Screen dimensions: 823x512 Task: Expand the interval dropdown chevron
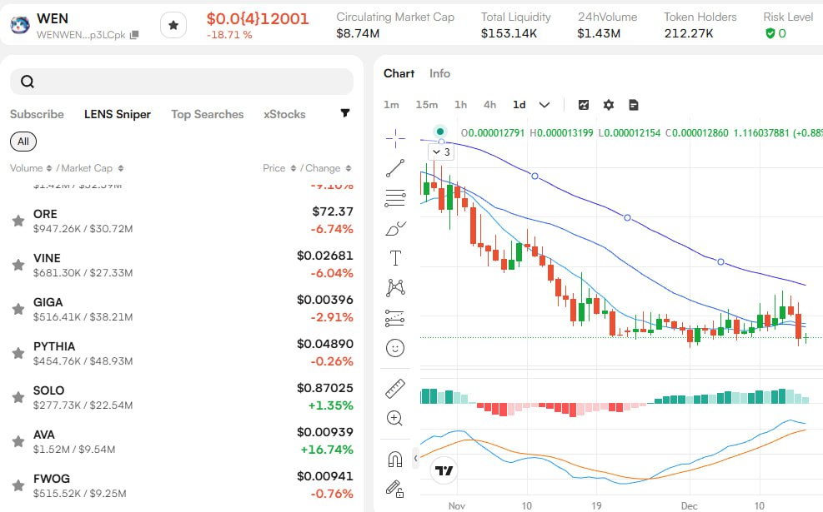[544, 105]
